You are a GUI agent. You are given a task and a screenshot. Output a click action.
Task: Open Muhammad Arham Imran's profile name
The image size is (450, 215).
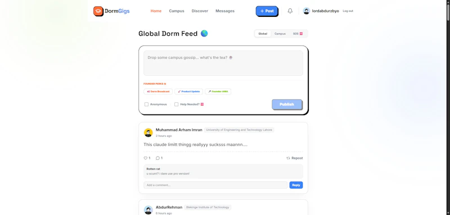coord(179,130)
